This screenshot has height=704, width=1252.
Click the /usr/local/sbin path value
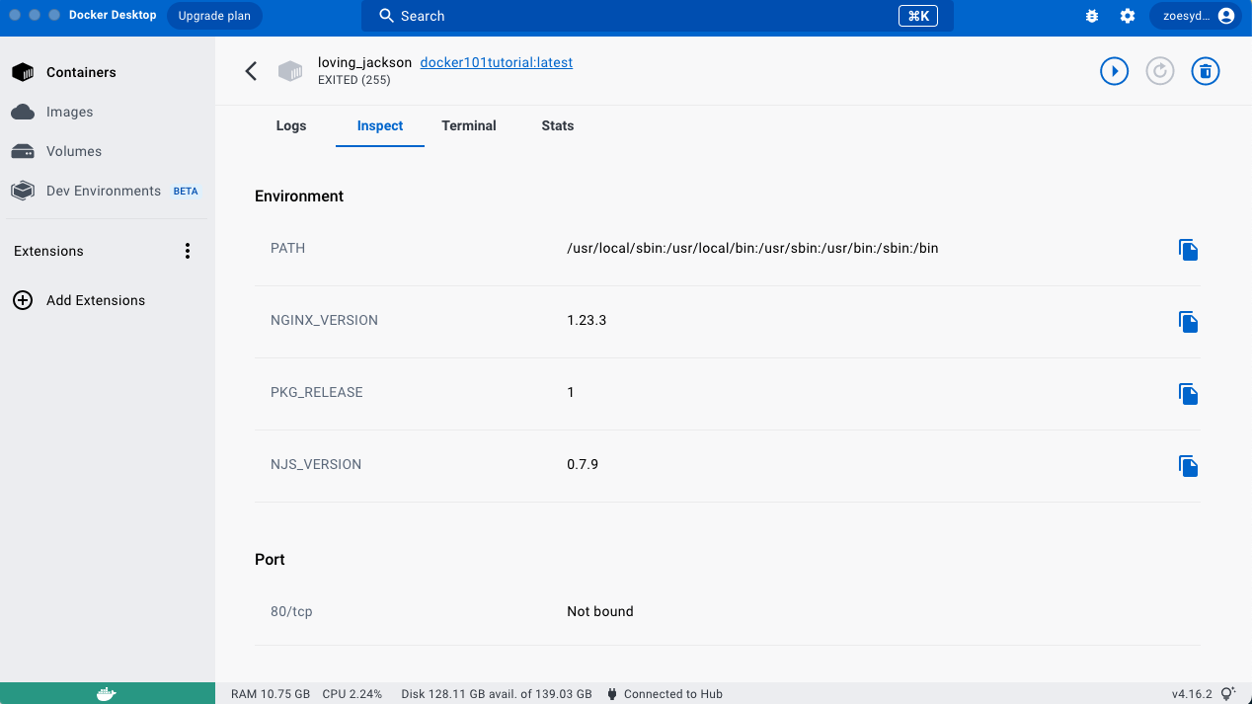pyautogui.click(x=752, y=248)
